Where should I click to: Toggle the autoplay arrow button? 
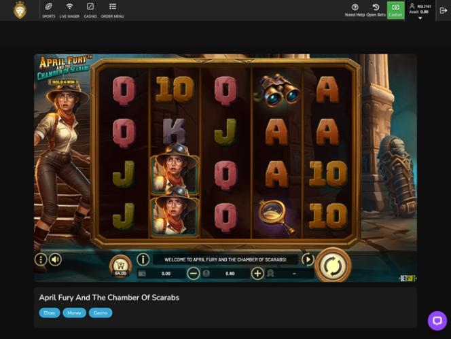pos(308,260)
